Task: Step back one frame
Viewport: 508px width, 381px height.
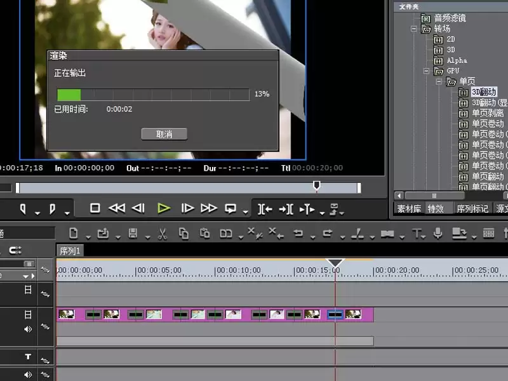Action: (138, 208)
